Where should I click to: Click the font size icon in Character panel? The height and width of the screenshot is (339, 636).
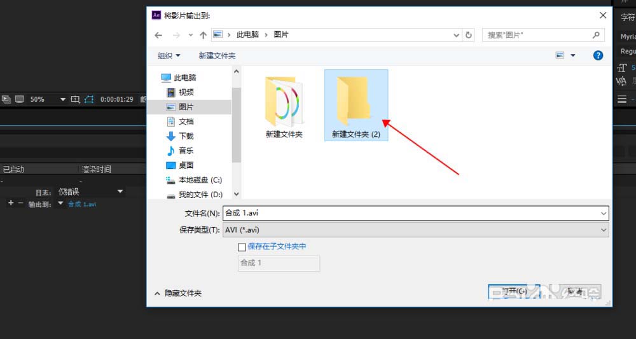[622, 67]
